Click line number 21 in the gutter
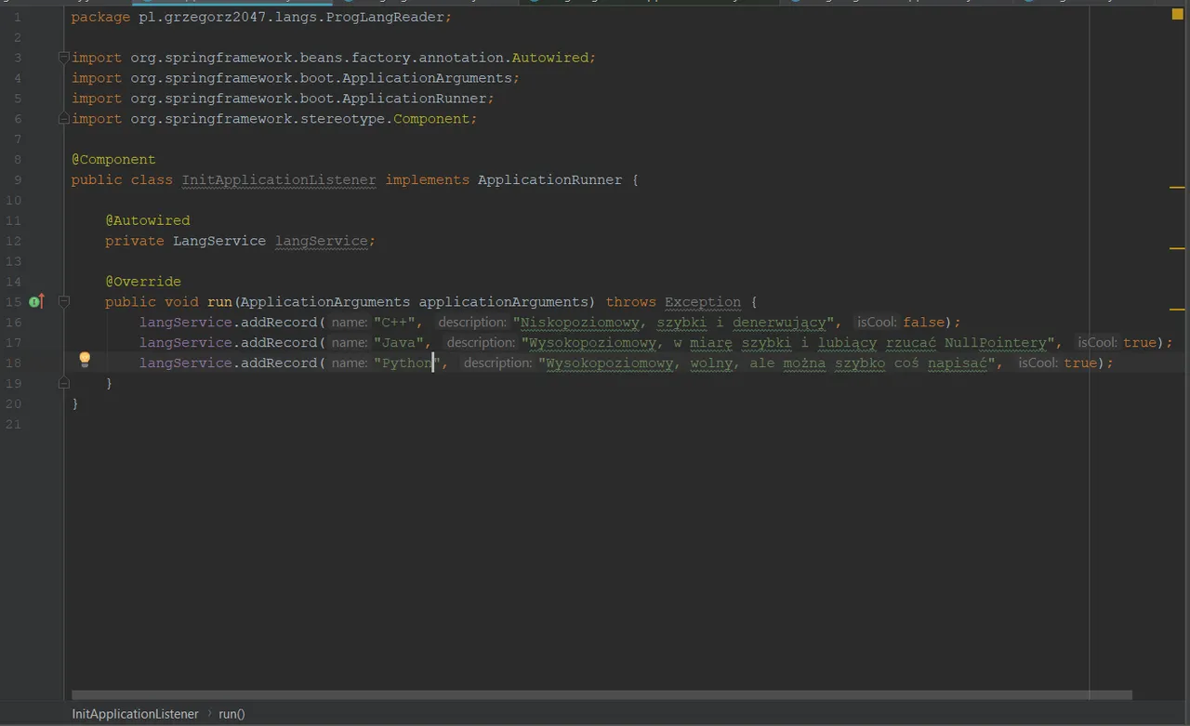The width and height of the screenshot is (1190, 726). click(13, 424)
